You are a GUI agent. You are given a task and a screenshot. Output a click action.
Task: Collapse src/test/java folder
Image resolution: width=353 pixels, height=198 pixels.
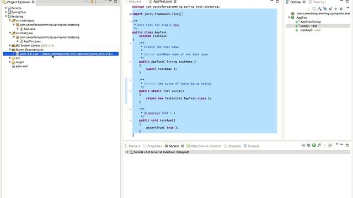tap(10, 33)
